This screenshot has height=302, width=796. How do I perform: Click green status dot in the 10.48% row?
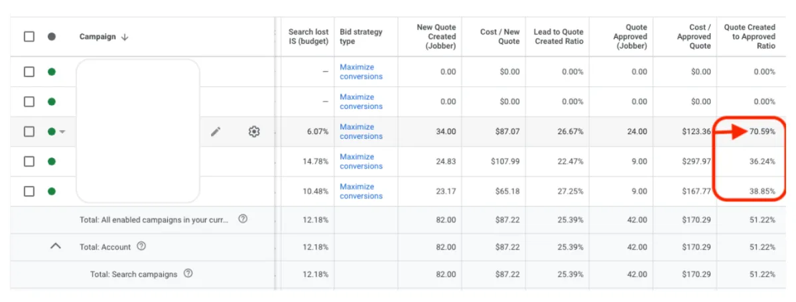point(52,191)
